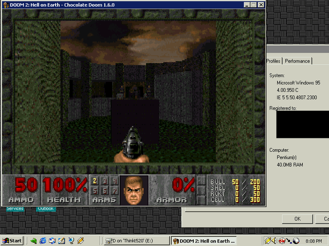Click weapon slot 2 in ARMS panel
Image resolution: width=329 pixels, height=246 pixels.
95,181
